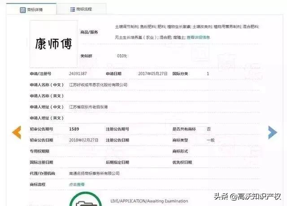Viewport: 287px width, 206px height.
Task: Click the 康师傅 trademark image
Action: pos(53,44)
